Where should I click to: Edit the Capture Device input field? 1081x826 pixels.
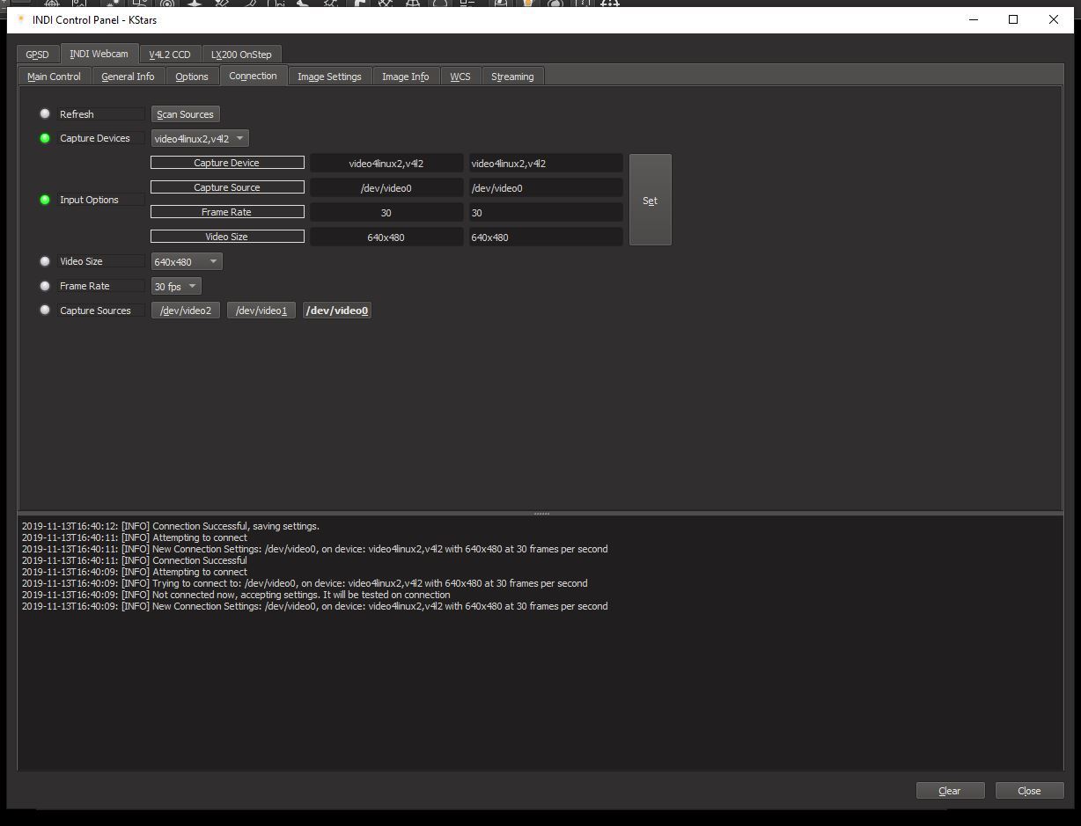coord(545,163)
